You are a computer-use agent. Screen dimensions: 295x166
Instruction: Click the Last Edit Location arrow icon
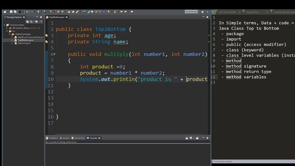click(121, 12)
